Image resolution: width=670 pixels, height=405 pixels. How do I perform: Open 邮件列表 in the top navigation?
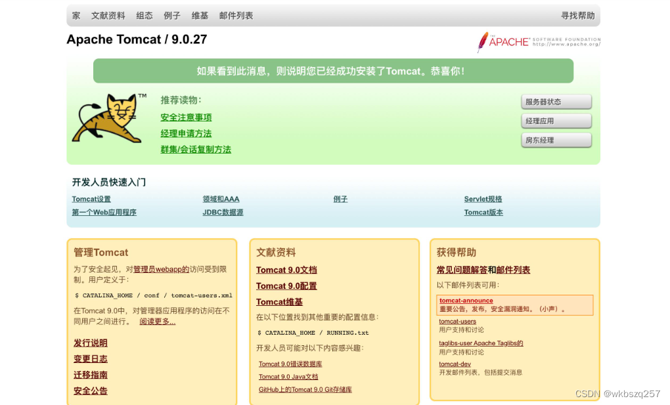pos(236,16)
